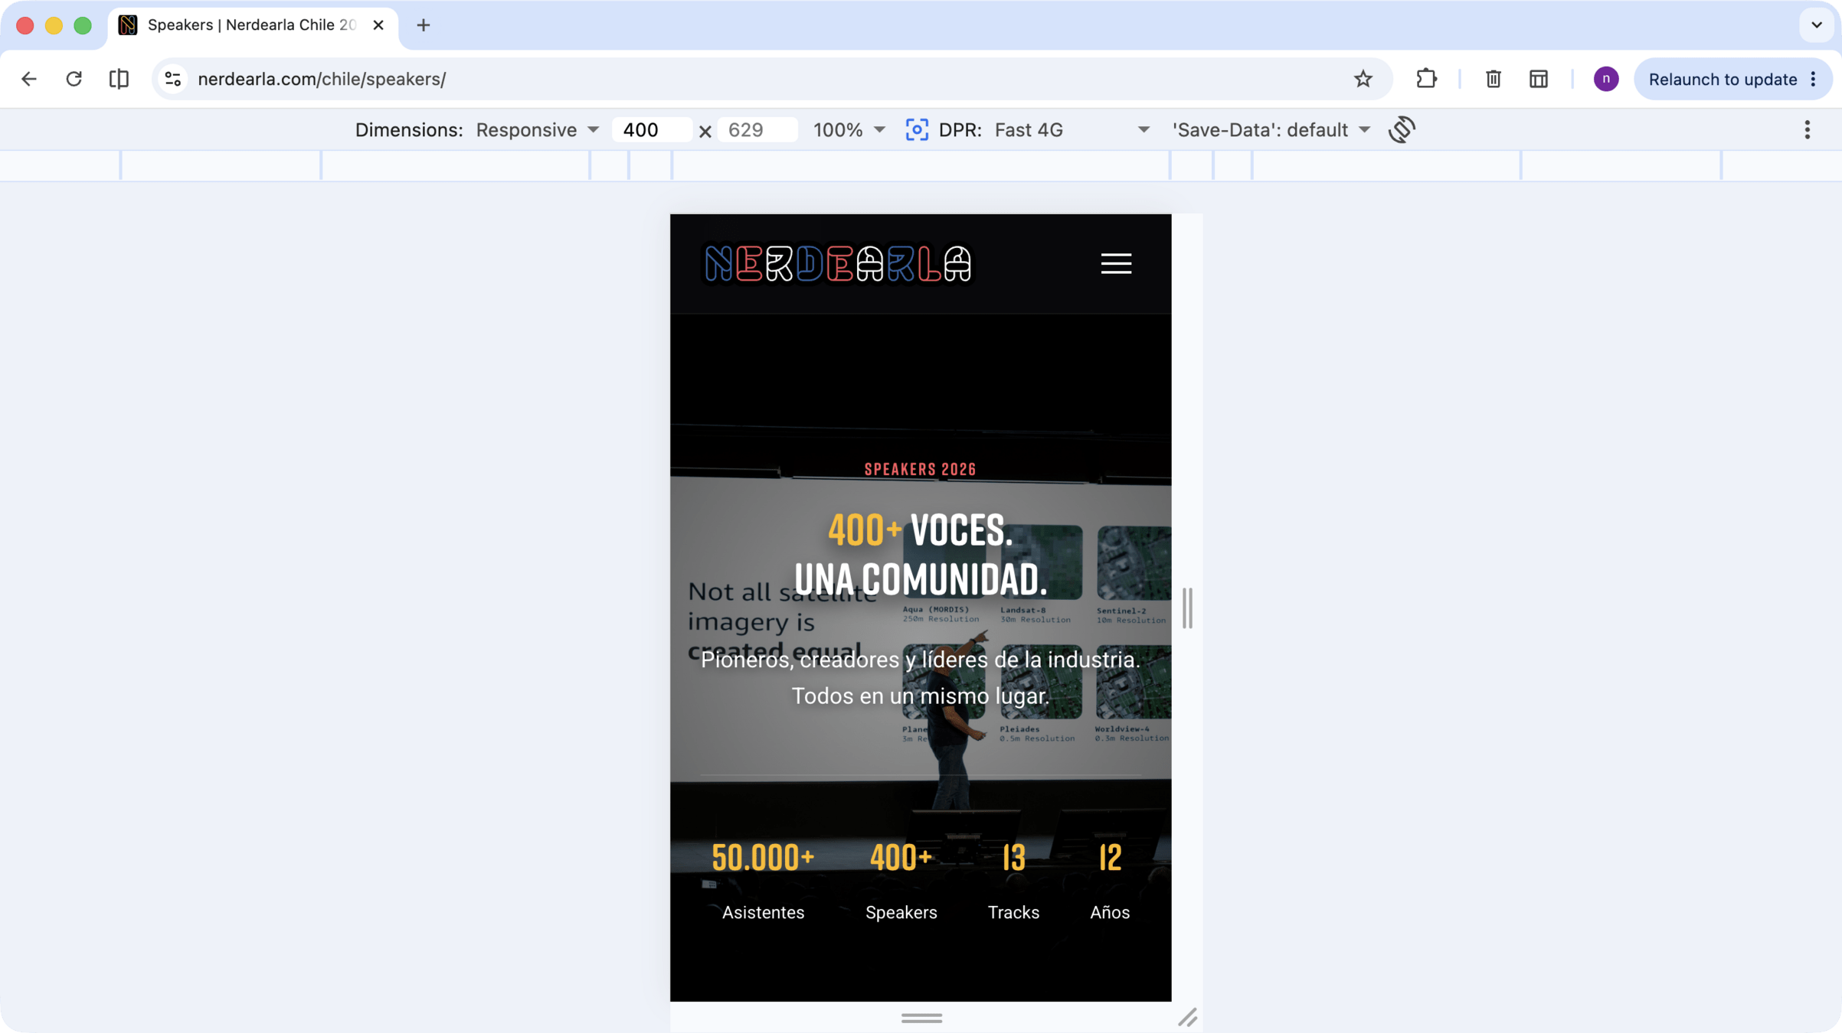Click the reload page icon
Viewport: 1842px width, 1033px height.
click(74, 79)
